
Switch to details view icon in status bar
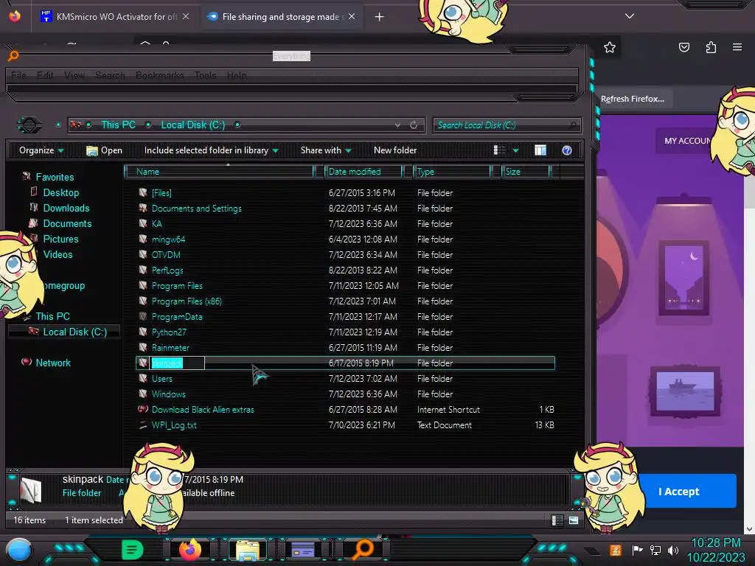[557, 520]
